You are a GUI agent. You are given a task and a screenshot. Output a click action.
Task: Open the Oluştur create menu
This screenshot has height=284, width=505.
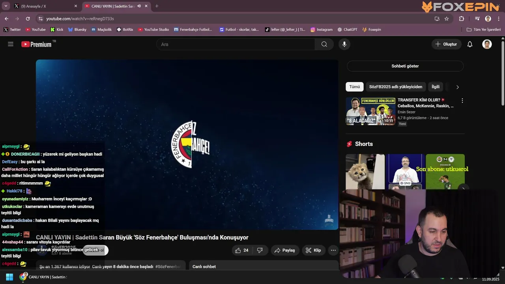click(x=446, y=44)
